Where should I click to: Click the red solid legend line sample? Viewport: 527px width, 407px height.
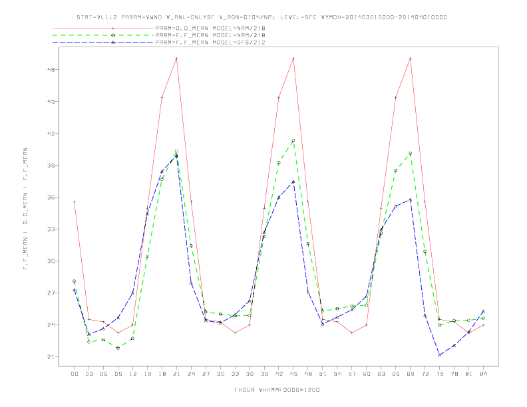103,28
